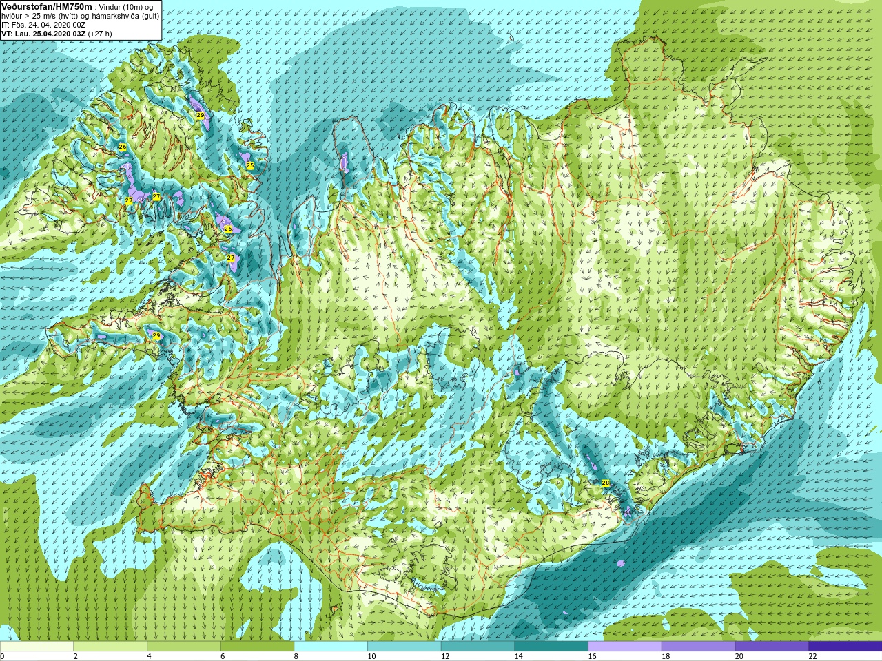Viewport: 882px width, 661px height.
Task: Click the 'Vindur (10m) og' header text
Action: click(127, 7)
